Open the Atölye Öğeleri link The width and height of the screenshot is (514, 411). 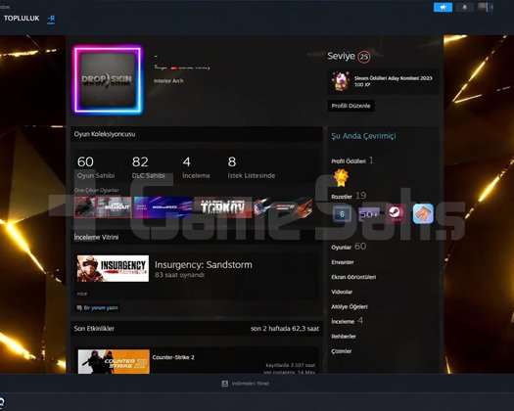tap(350, 306)
